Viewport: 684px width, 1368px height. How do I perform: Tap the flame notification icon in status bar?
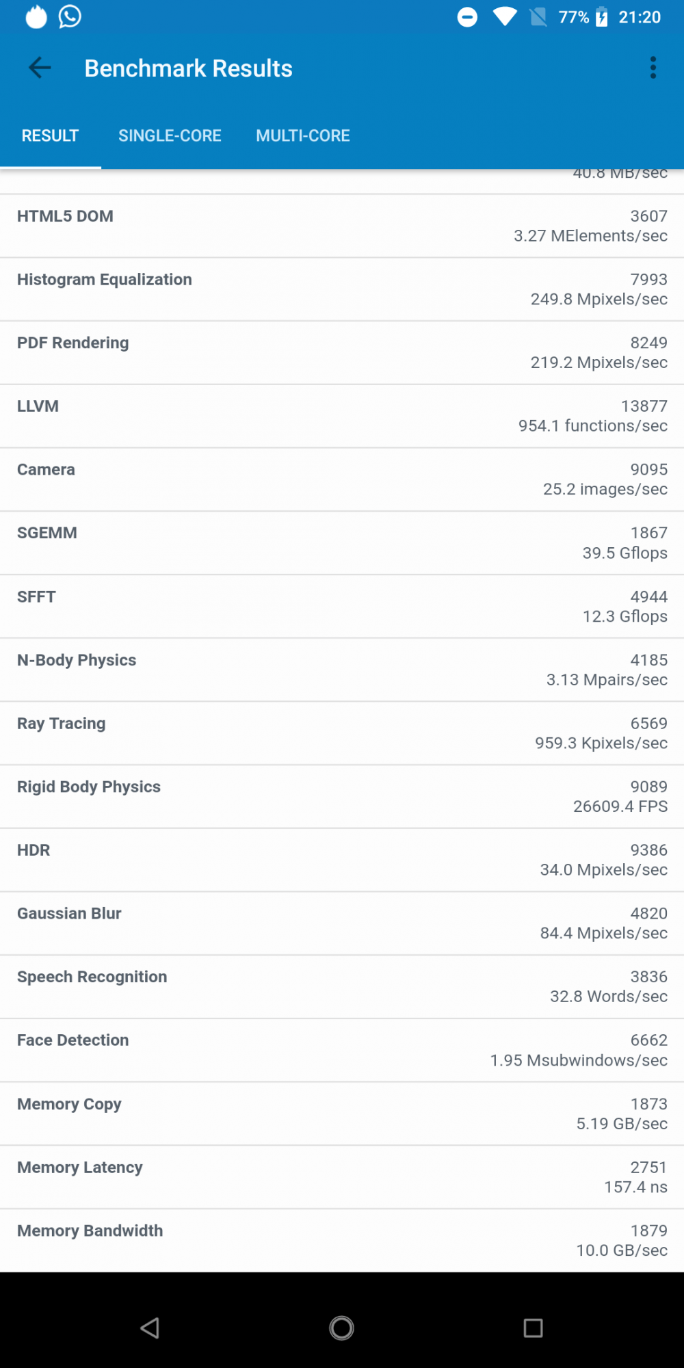(x=36, y=16)
